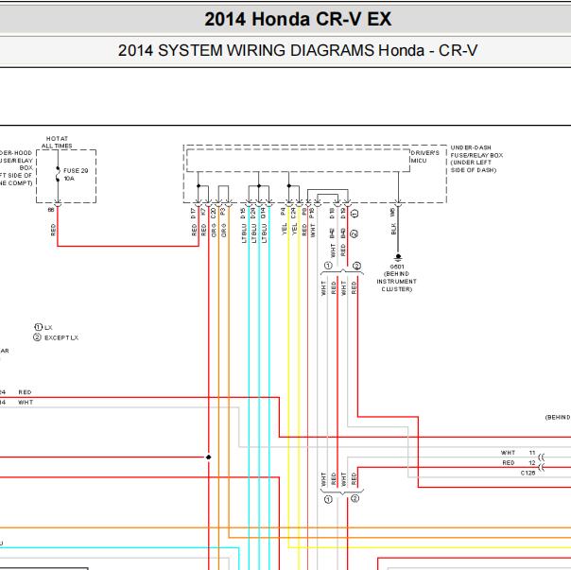This screenshot has height=570, width=571.
Task: Click the G601 ground symbol
Action: [398, 258]
